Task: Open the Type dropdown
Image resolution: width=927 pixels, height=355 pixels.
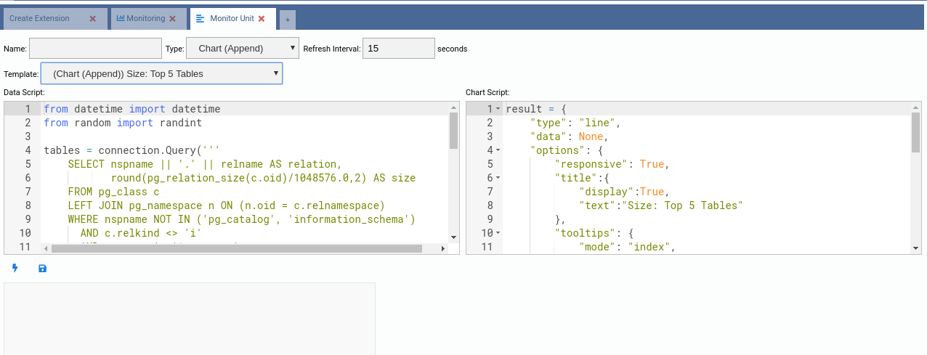Action: coord(243,49)
